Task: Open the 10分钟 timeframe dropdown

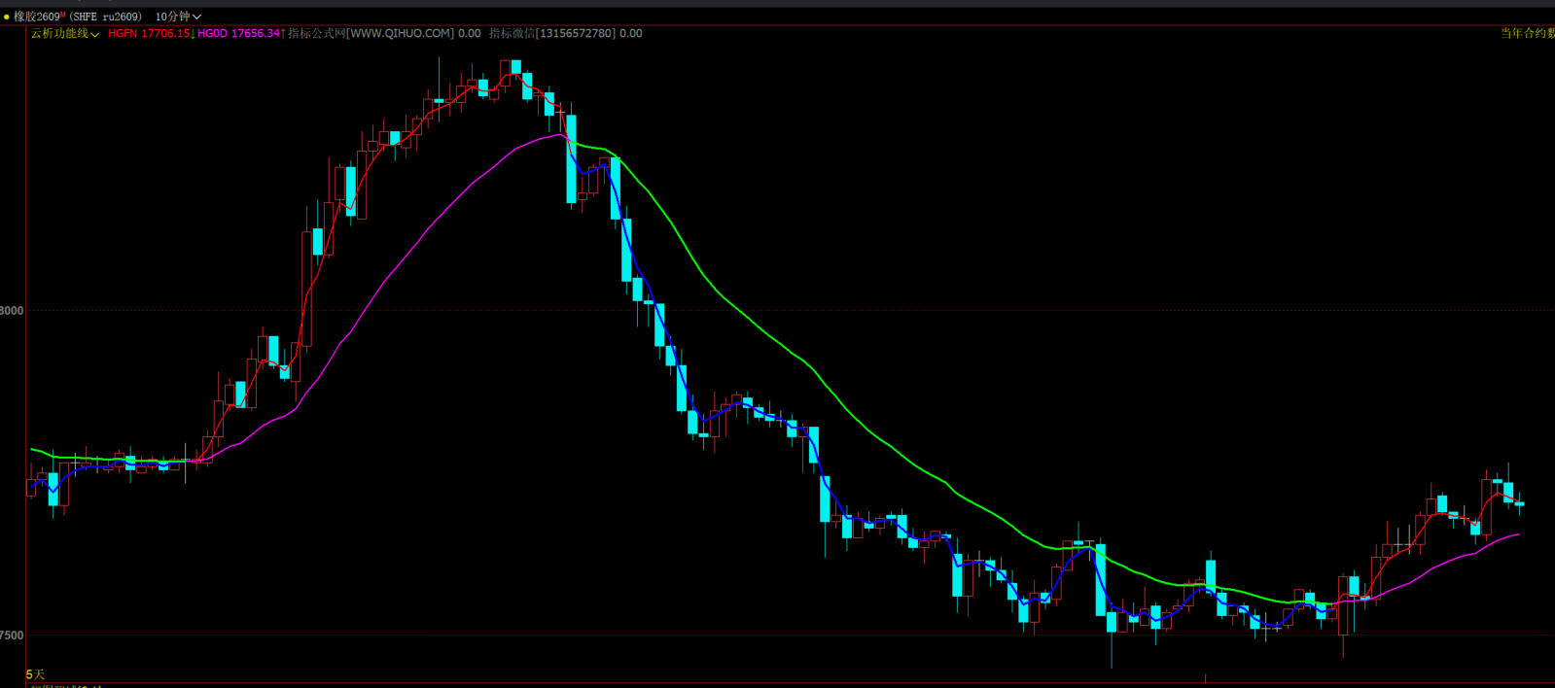Action: tap(178, 17)
